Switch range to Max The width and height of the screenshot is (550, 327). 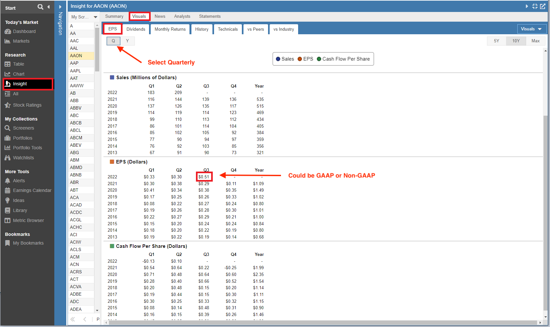[x=535, y=41]
